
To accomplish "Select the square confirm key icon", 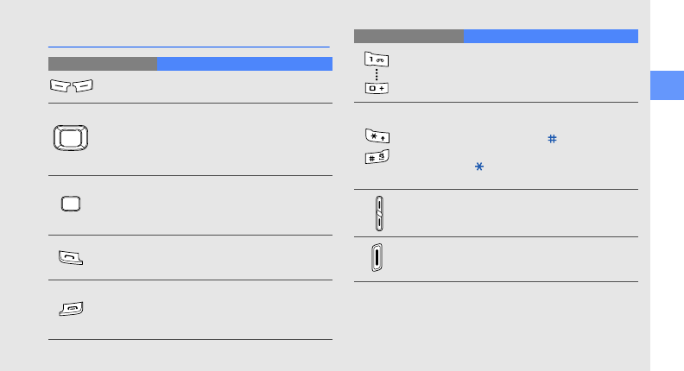I will tap(70, 204).
